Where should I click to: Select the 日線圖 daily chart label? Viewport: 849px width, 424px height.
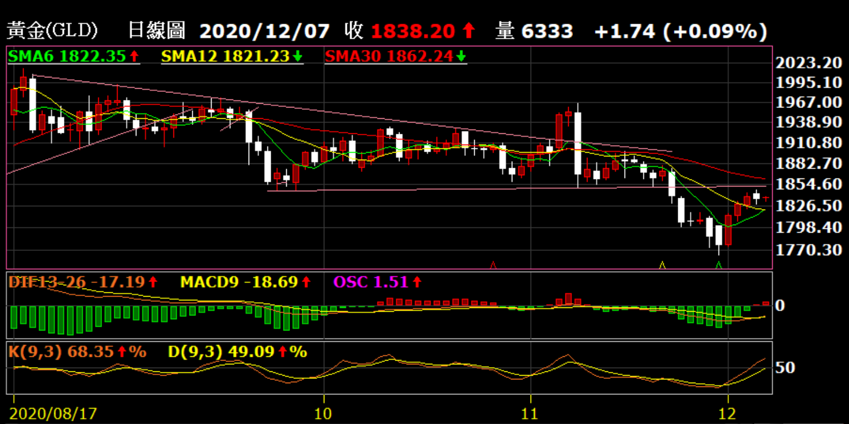156,31
